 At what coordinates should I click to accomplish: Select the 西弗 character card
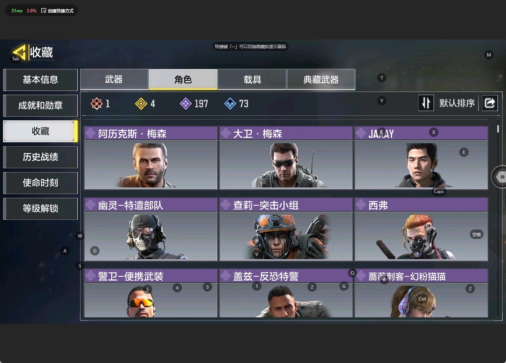(421, 230)
